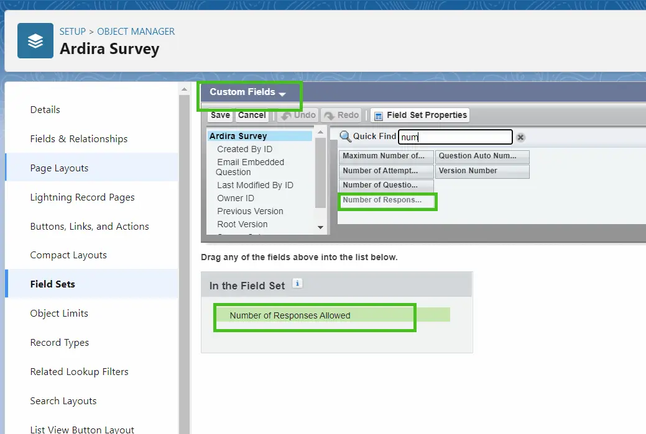646x434 pixels.
Task: Click the Object Manager layers icon
Action: point(35,41)
